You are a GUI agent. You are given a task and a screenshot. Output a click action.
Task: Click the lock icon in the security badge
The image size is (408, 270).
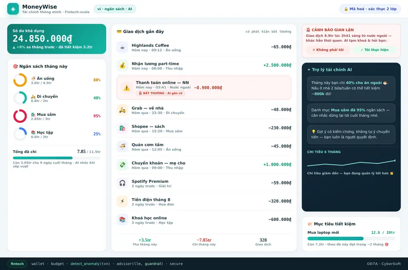346,9
